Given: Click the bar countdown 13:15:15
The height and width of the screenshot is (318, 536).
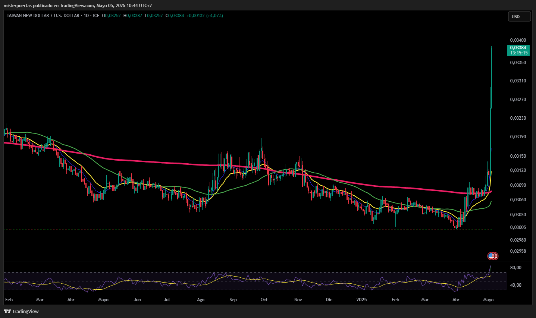Looking at the screenshot, I should [519, 53].
